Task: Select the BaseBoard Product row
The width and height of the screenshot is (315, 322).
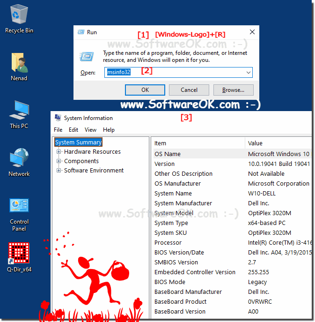Action: 232,302
